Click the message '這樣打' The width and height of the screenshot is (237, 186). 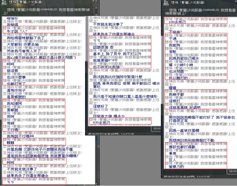tap(175, 101)
